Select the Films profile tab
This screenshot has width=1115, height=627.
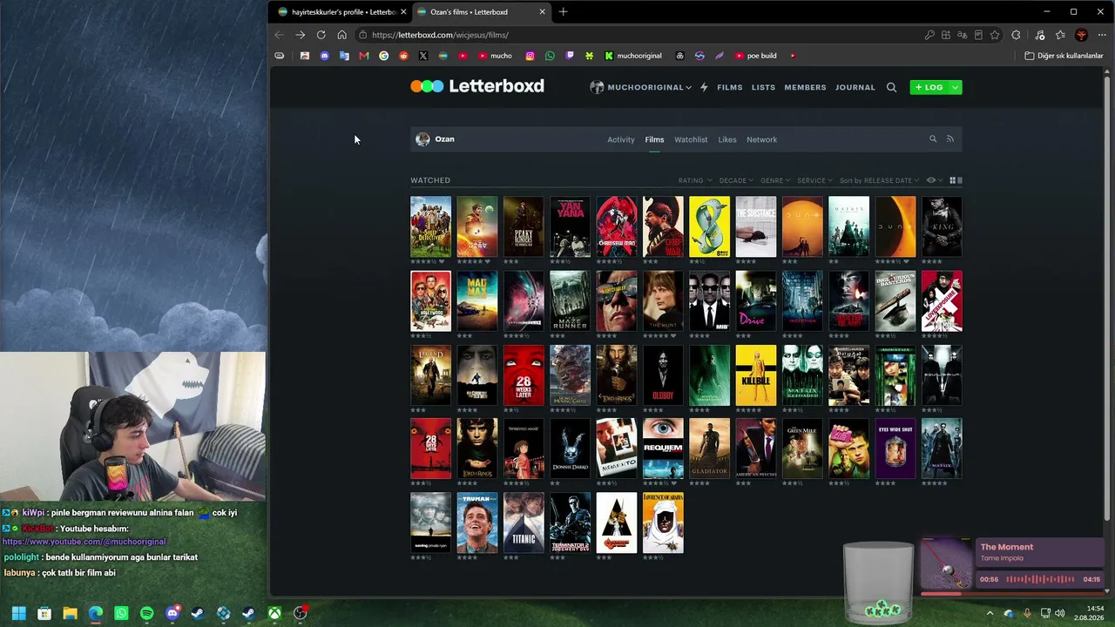[x=654, y=139]
